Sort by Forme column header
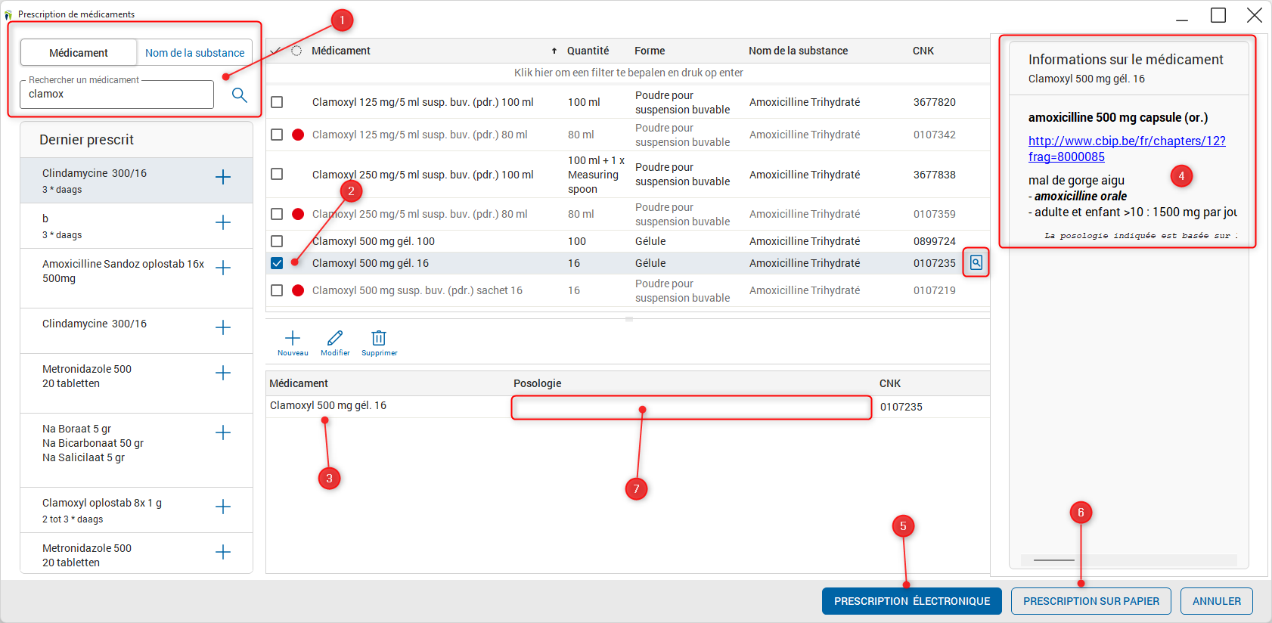The width and height of the screenshot is (1272, 623). (650, 51)
